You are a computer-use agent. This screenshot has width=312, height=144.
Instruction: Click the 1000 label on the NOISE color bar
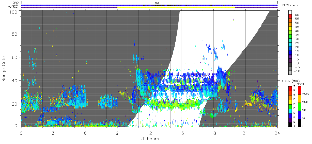[305, 102]
